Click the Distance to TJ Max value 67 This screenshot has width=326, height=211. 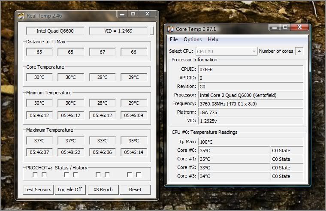click(x=103, y=52)
